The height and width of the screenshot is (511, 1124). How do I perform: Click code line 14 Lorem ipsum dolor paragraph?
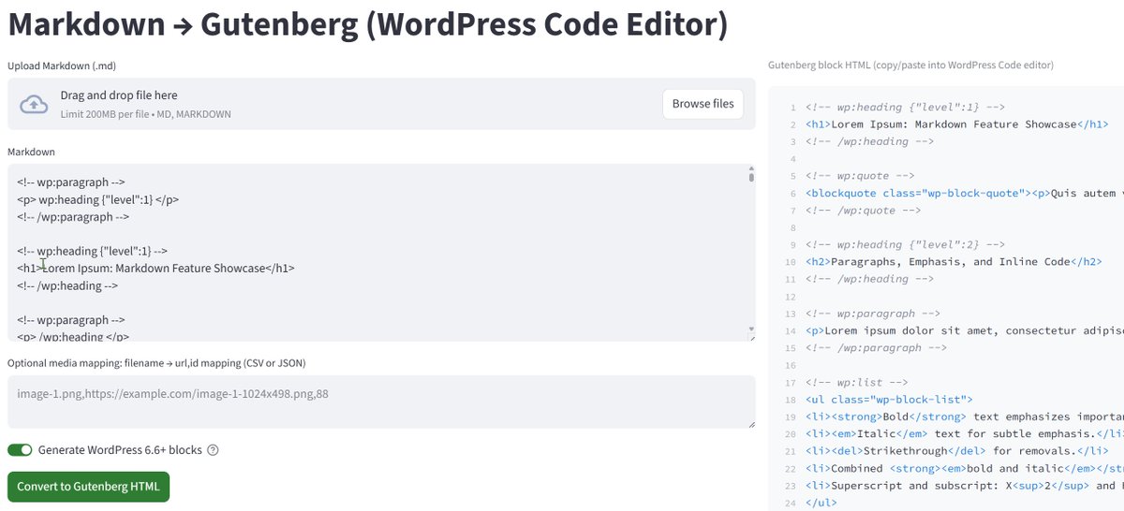(964, 330)
